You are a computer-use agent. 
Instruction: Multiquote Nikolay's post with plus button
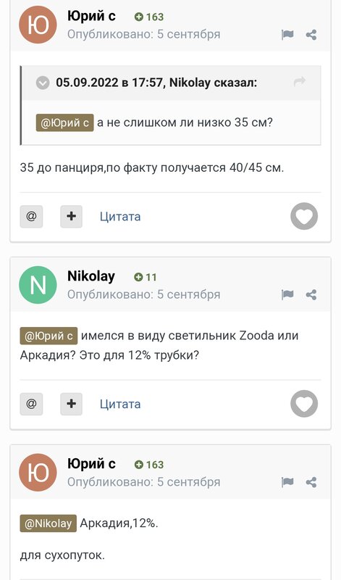tap(71, 404)
